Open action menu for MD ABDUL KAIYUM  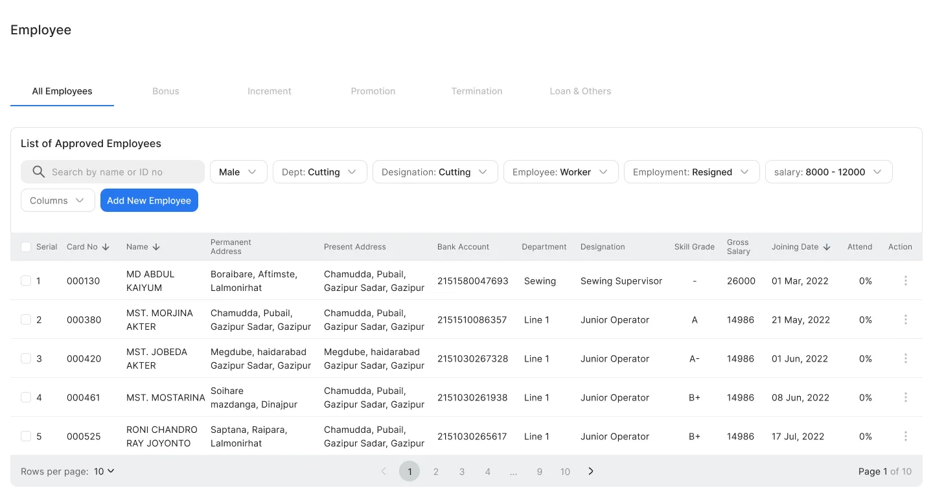(905, 281)
